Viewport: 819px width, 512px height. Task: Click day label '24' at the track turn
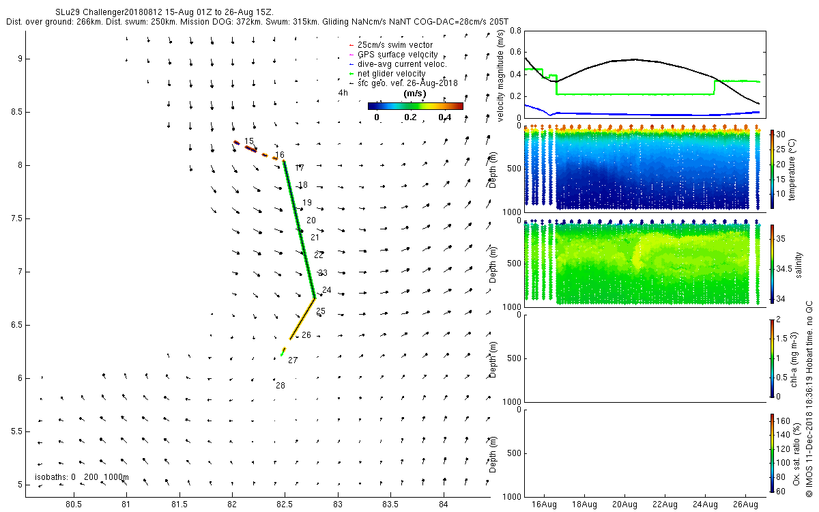327,290
